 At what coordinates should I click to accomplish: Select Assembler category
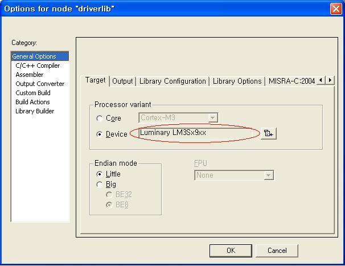pyautogui.click(x=30, y=75)
